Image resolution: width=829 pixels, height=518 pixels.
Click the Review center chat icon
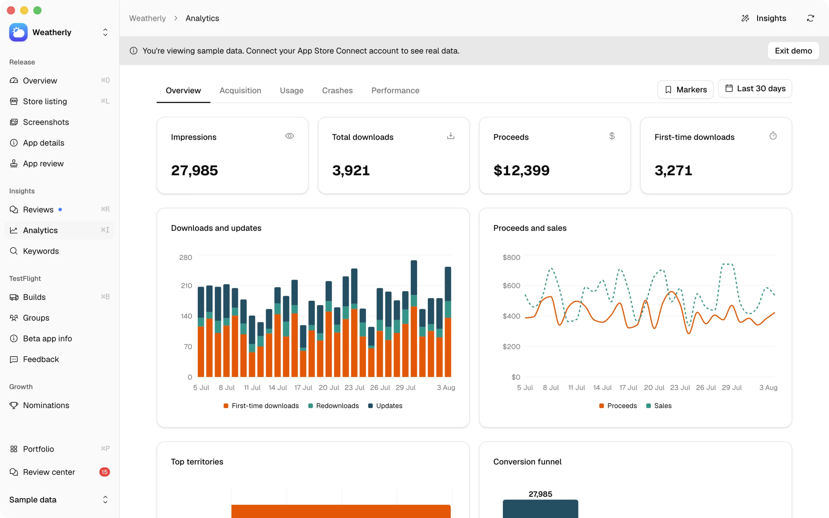pos(14,472)
